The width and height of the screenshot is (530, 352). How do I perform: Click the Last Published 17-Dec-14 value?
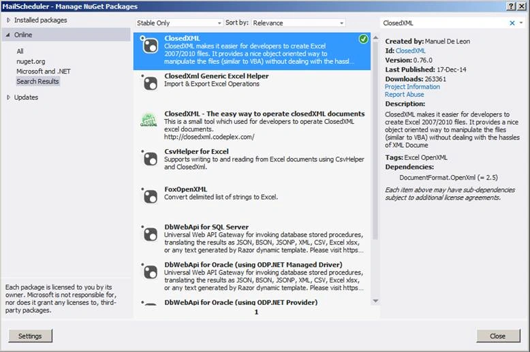452,69
